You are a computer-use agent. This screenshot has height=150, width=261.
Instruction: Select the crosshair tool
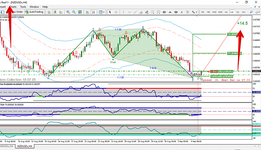(116, 12)
